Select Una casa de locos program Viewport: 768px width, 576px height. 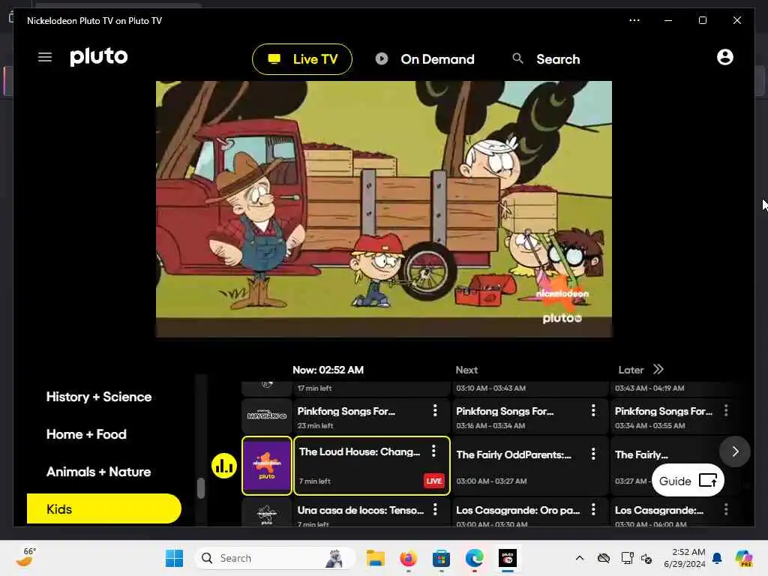click(x=372, y=513)
